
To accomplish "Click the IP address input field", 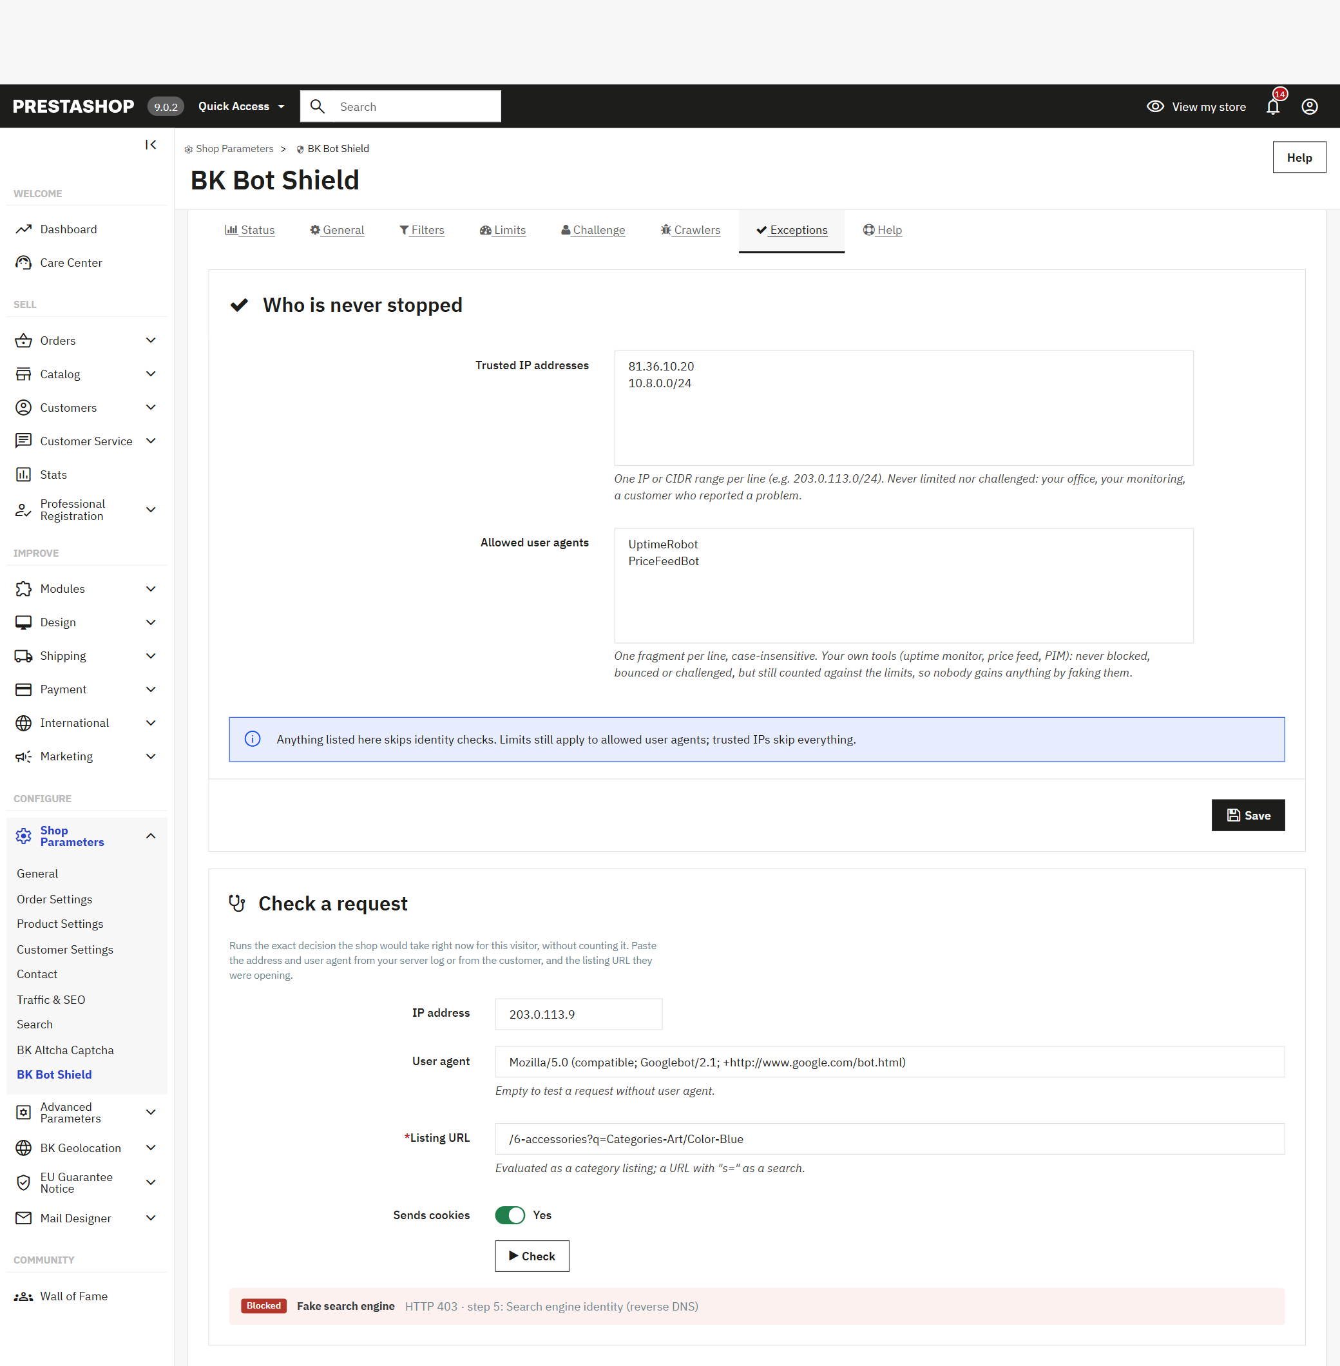I will point(578,1014).
